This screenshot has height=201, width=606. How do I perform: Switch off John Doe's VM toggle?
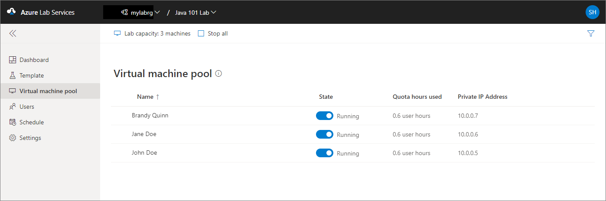[x=325, y=153]
